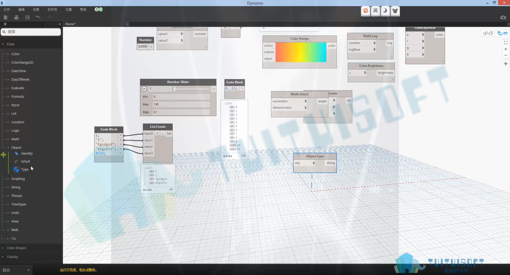Click the Color Range gradient preview
The height and width of the screenshot is (275, 510).
301,52
